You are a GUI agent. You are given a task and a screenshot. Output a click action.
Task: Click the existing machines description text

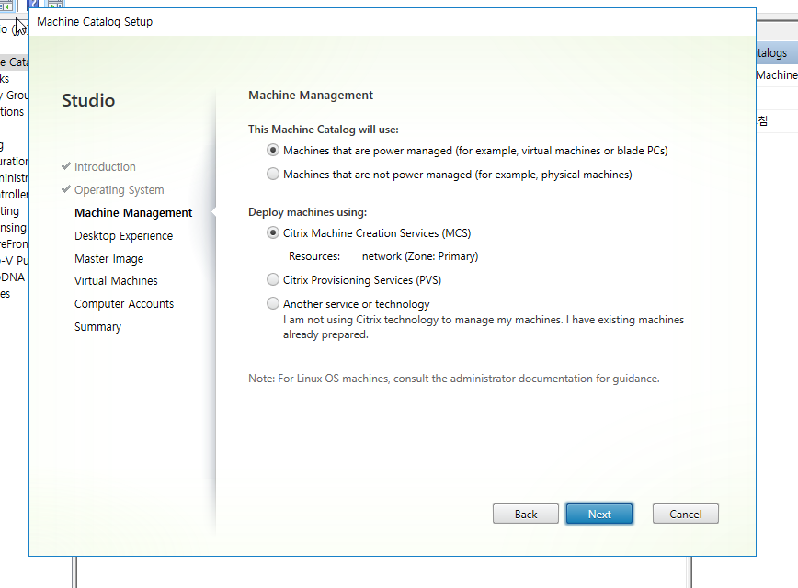484,327
